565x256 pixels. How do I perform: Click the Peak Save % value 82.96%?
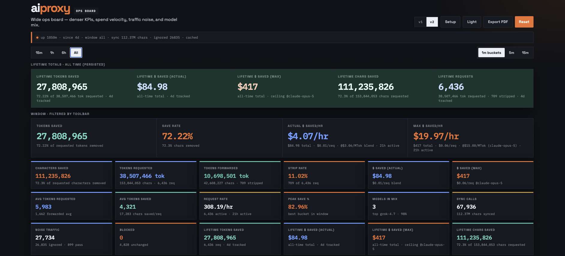pos(298,207)
